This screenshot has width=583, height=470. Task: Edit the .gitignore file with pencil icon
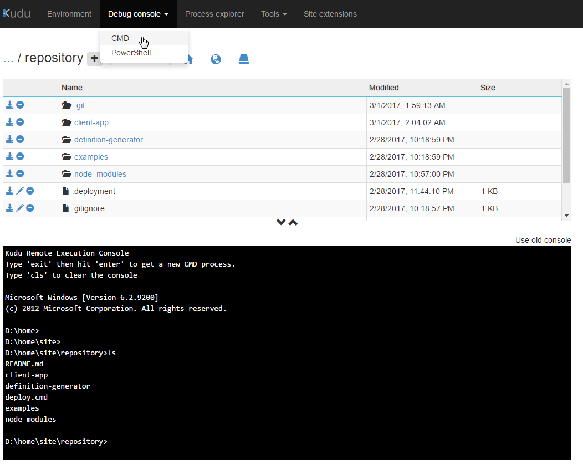(x=20, y=208)
